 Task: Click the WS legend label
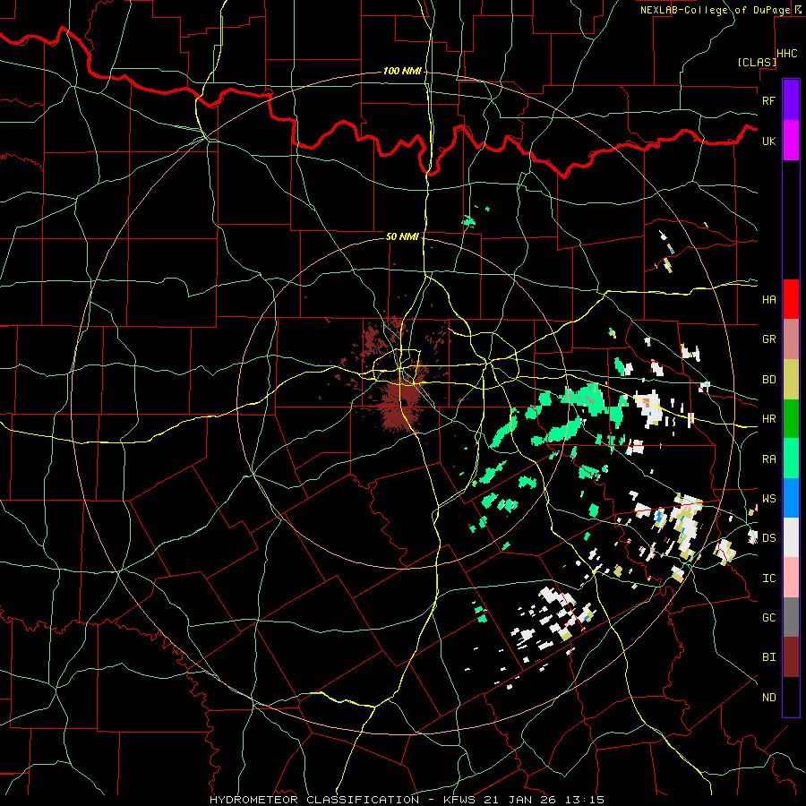click(768, 499)
